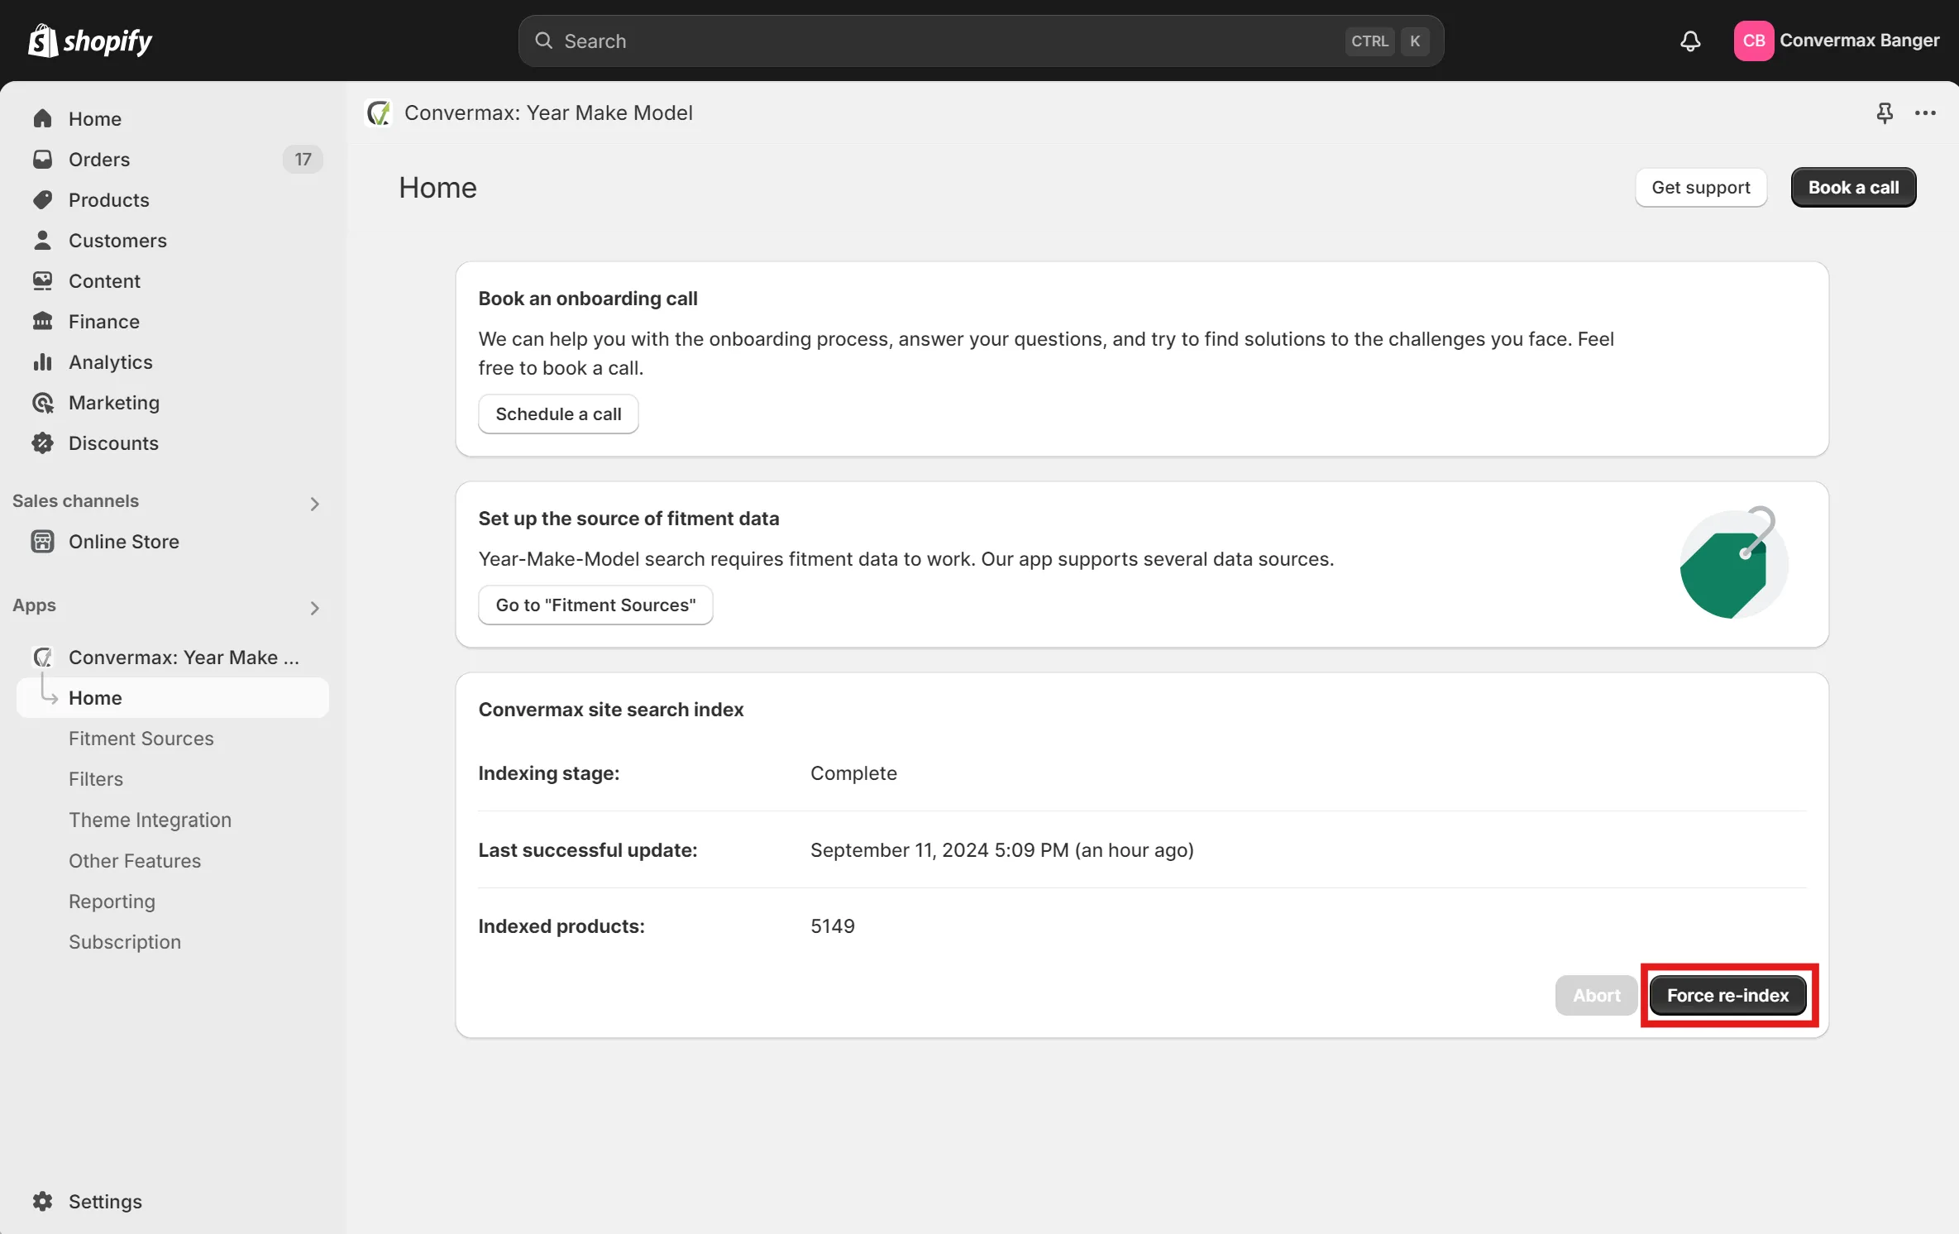Open the Convermax Banger account menu
Image resolution: width=1959 pixels, height=1234 pixels.
click(1858, 41)
